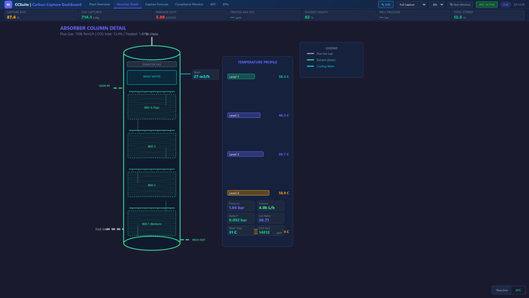Select the Reactive mode toggle
This screenshot has width=529, height=298.
pos(502,290)
